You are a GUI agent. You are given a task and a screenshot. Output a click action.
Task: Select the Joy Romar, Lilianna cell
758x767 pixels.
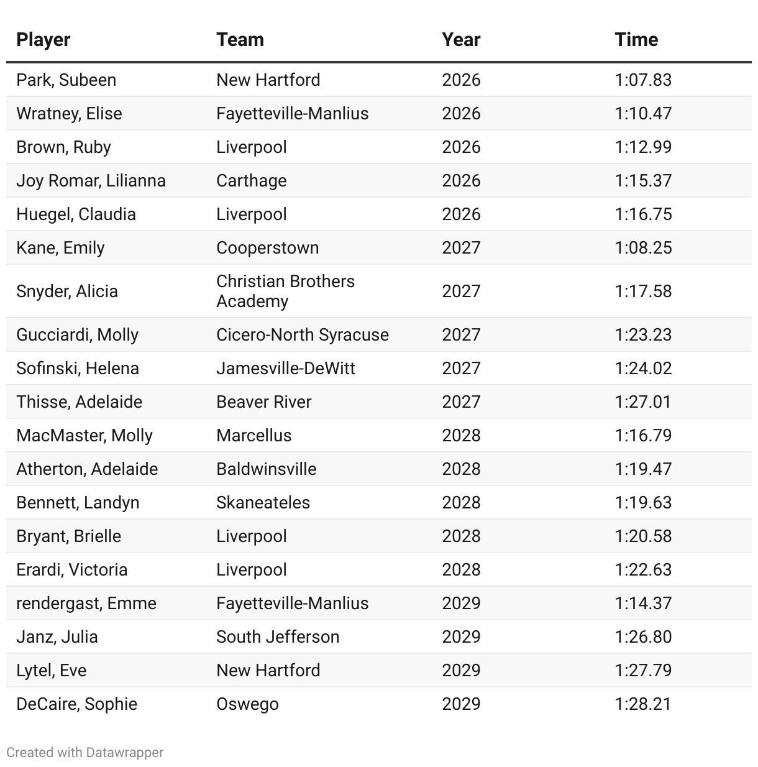tap(91, 181)
